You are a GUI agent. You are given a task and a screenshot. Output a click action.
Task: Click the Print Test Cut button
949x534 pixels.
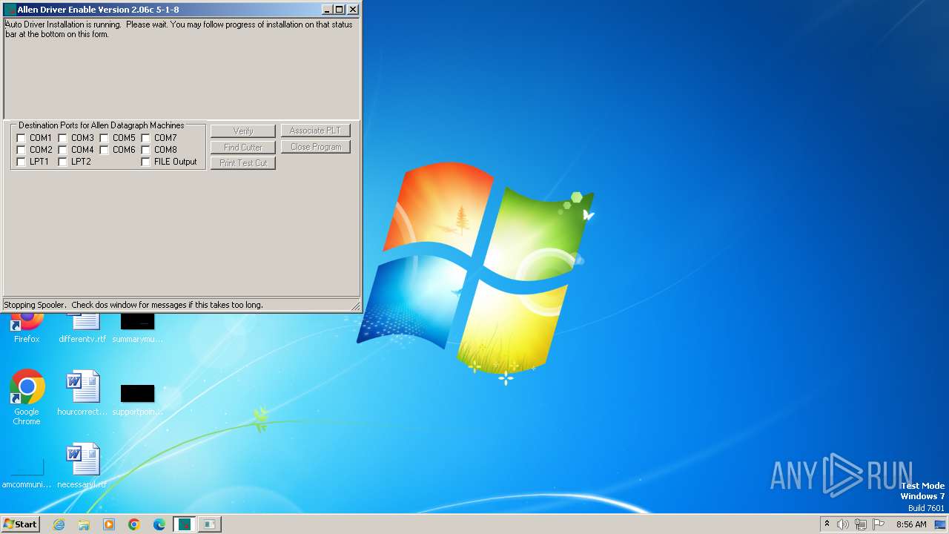tap(243, 163)
